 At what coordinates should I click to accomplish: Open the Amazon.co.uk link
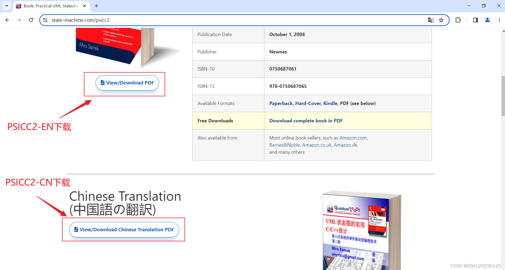point(317,145)
